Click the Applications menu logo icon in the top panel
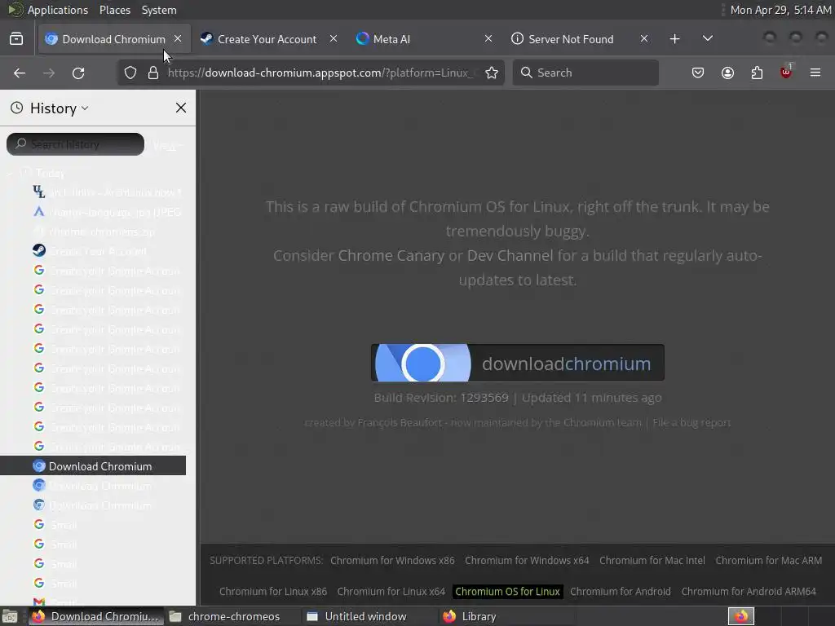The width and height of the screenshot is (835, 626). 15,10
